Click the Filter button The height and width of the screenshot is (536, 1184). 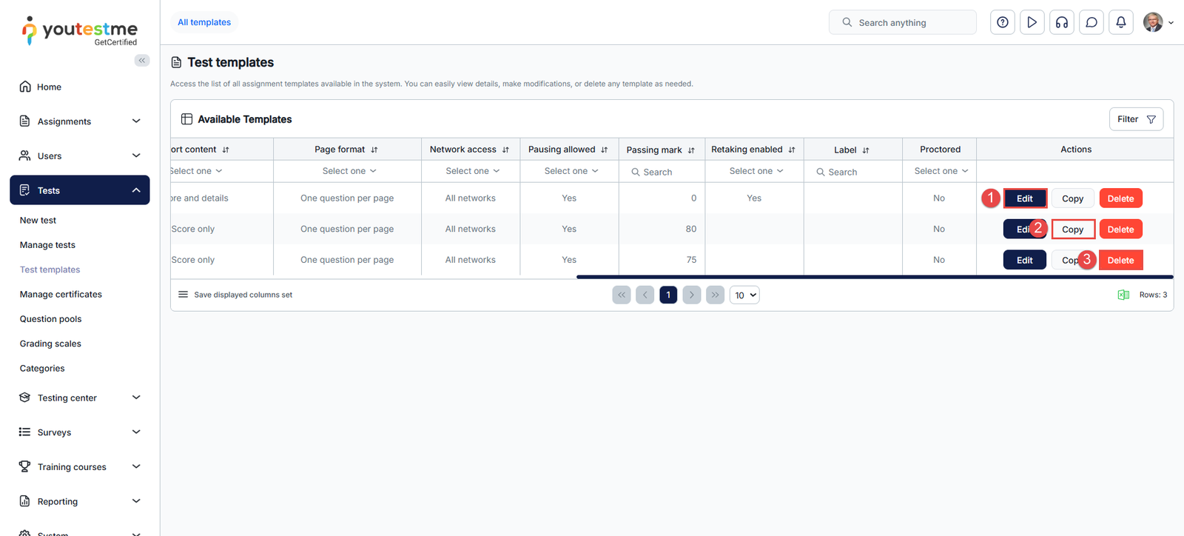1136,119
